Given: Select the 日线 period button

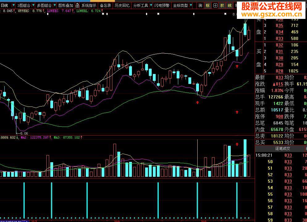Looking at the screenshot, I should tap(5, 6).
